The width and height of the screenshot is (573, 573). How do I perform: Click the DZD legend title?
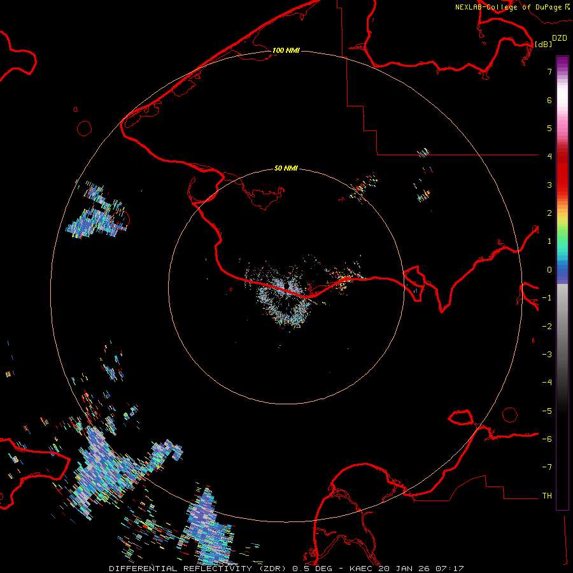pos(560,38)
